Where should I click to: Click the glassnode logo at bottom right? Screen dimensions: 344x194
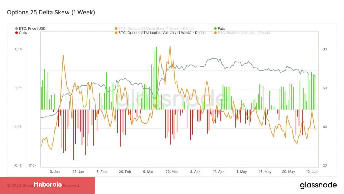318,185
